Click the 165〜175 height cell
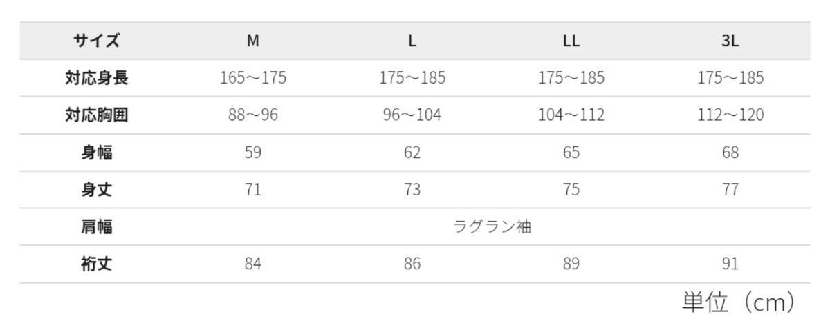The image size is (830, 330). (253, 78)
